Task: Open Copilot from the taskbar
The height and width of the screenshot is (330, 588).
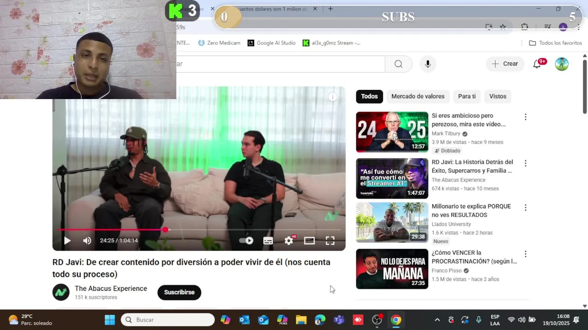Action: [225, 320]
